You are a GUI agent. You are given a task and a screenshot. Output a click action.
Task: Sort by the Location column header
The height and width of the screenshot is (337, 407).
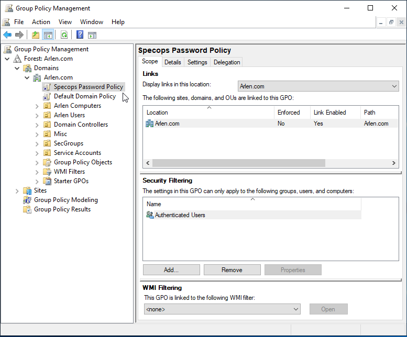pos(208,113)
